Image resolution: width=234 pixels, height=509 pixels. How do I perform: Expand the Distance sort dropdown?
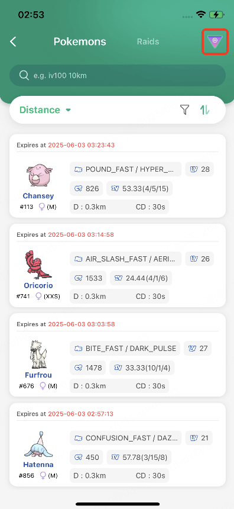[x=45, y=109]
